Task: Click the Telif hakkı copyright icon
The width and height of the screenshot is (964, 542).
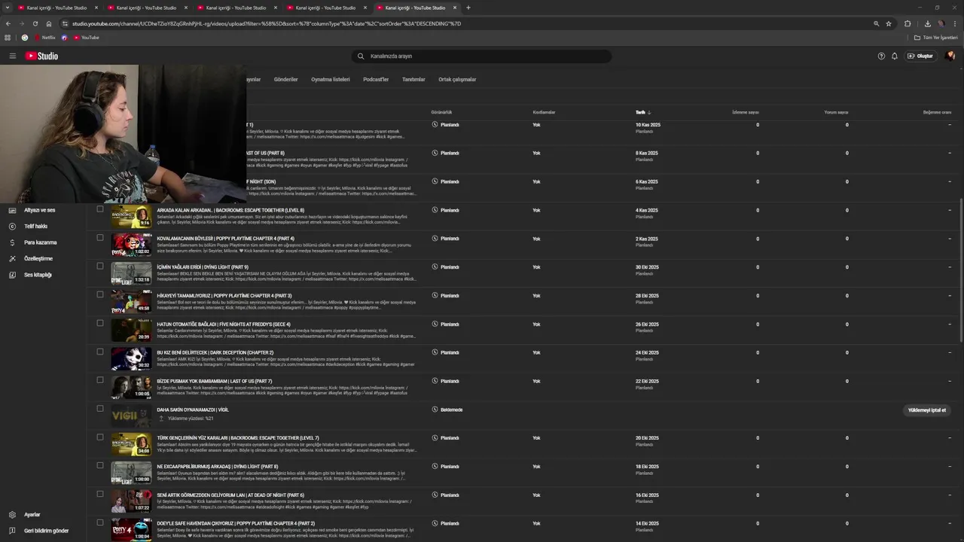Action: pos(12,226)
